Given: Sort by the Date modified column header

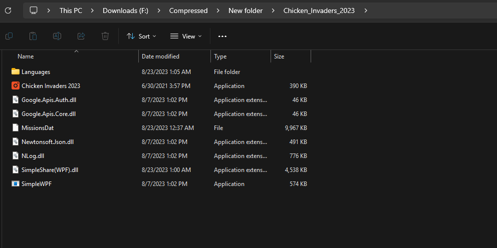Looking at the screenshot, I should click(x=160, y=56).
